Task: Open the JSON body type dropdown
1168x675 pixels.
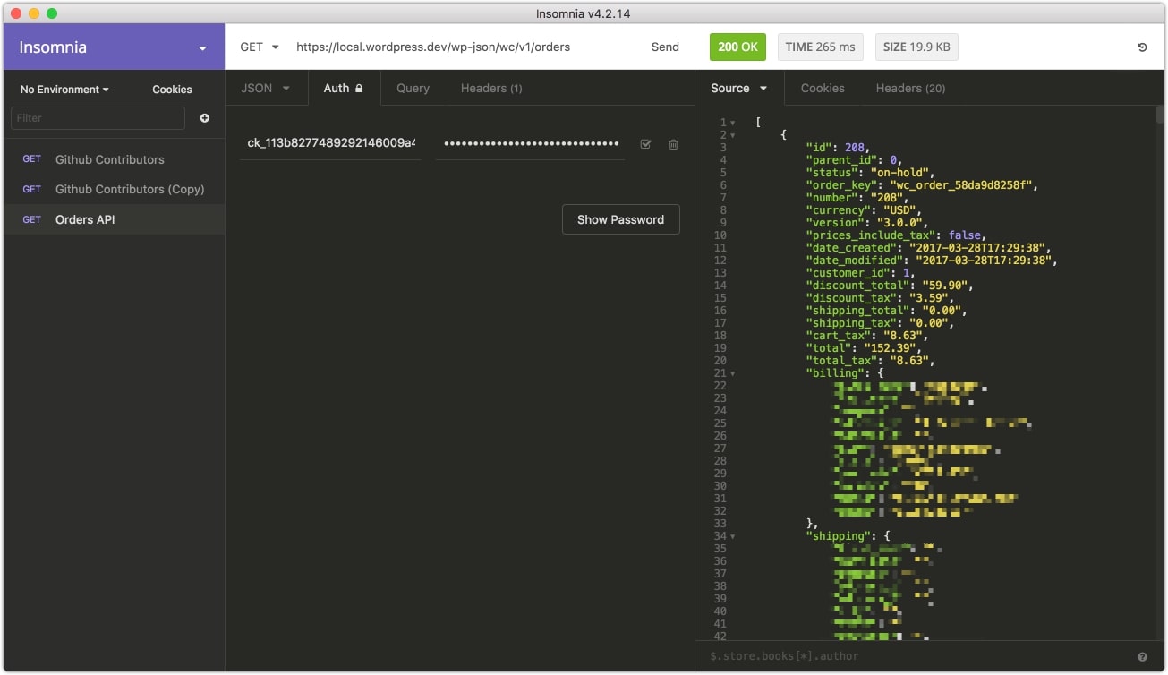Action: point(266,88)
